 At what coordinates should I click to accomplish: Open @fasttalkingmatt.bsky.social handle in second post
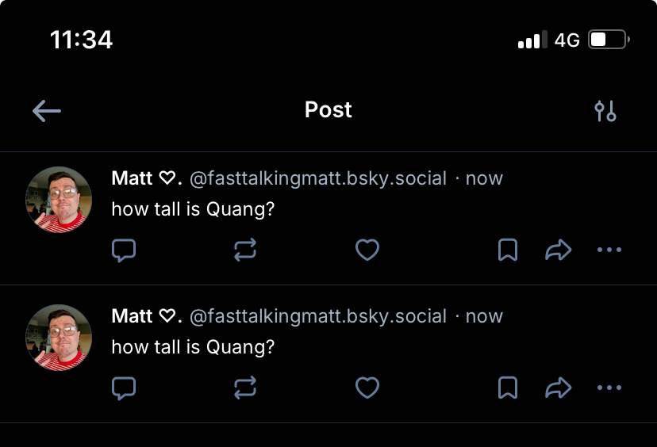pos(318,316)
